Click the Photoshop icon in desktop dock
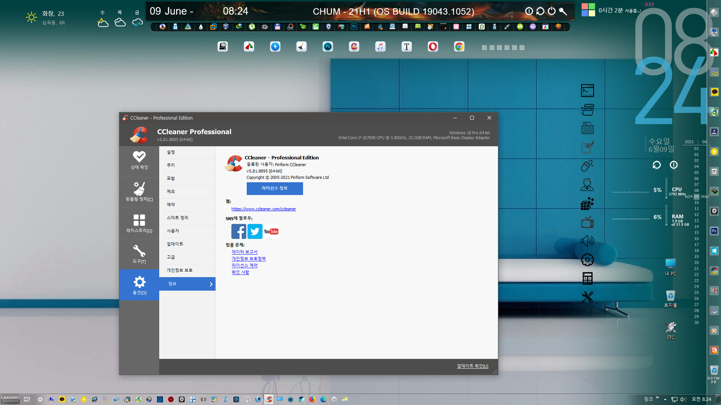This screenshot has height=405, width=721. 328,46
